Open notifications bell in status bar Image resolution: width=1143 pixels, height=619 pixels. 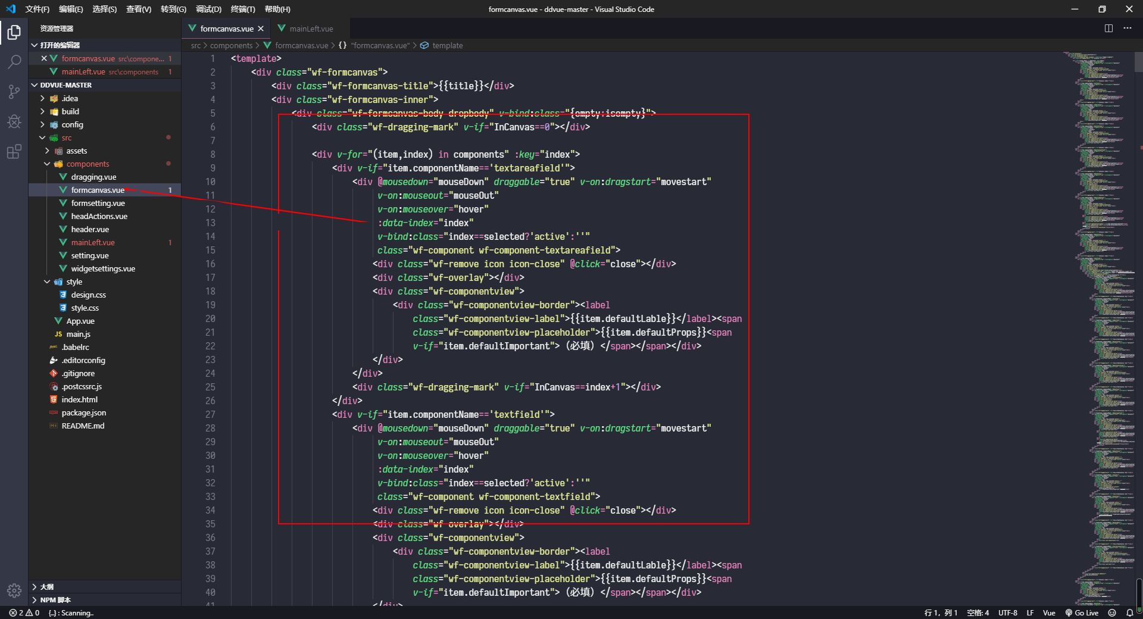(1130, 612)
